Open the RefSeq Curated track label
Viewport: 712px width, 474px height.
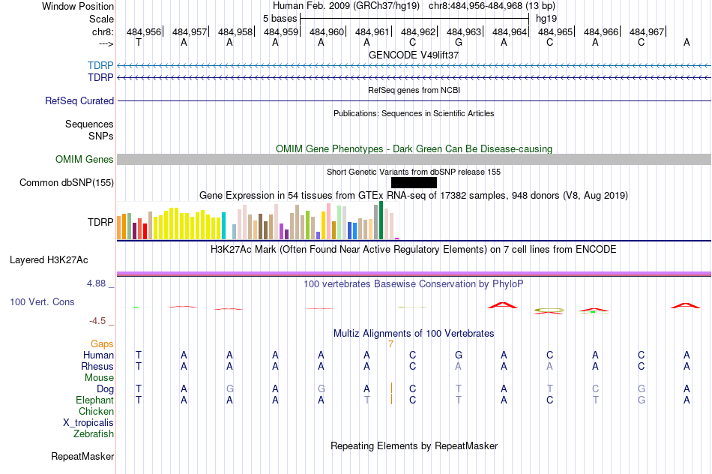[x=79, y=101]
